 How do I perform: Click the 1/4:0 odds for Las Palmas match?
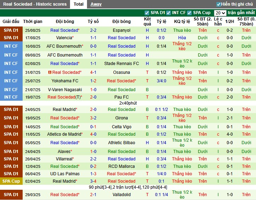pos(161,174)
